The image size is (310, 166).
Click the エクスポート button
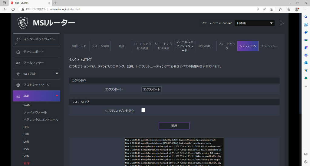[152, 89]
